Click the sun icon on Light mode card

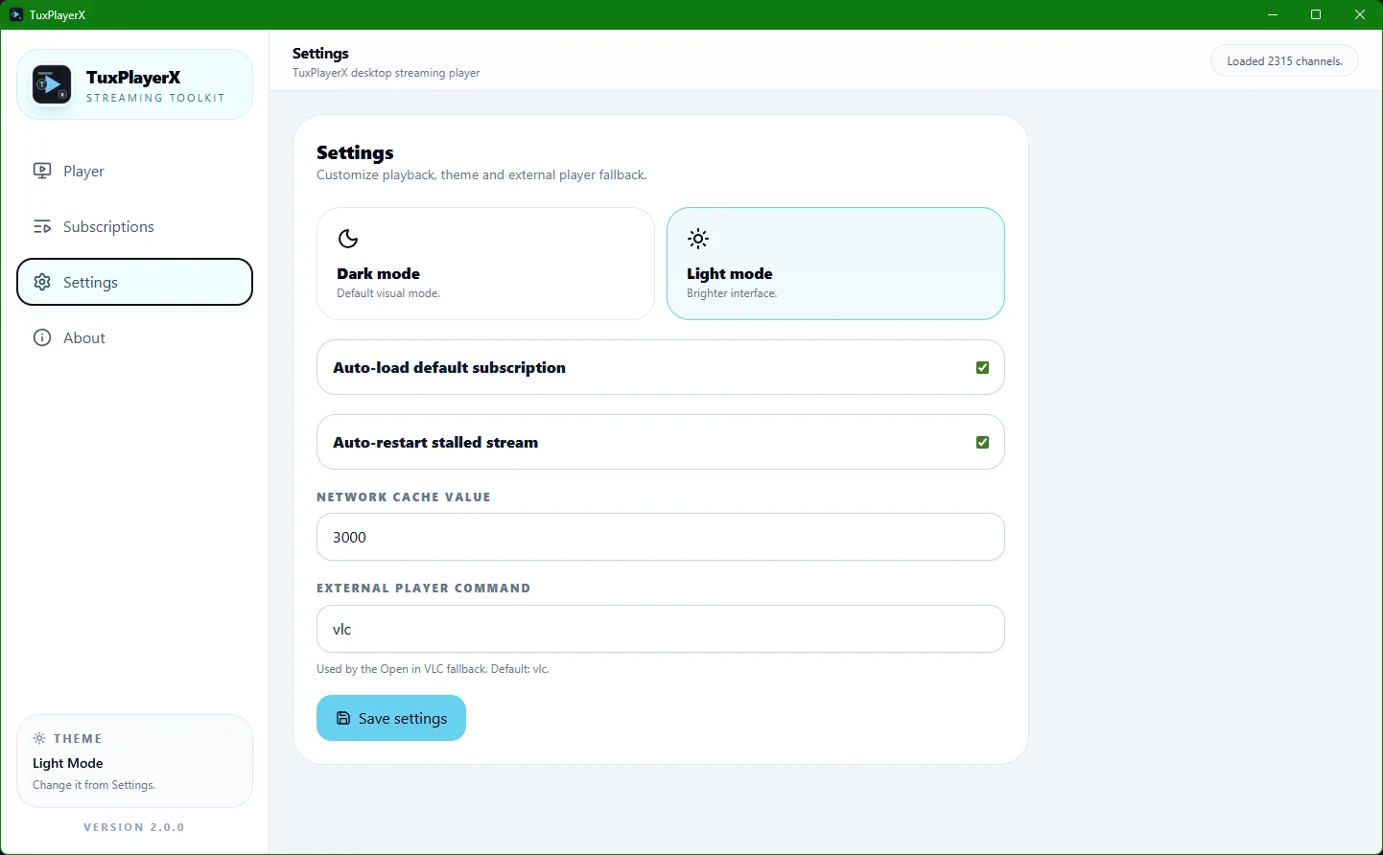tap(698, 239)
